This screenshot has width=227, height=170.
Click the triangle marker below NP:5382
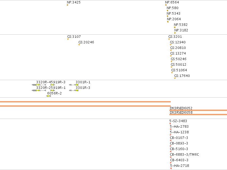coord(175,27)
